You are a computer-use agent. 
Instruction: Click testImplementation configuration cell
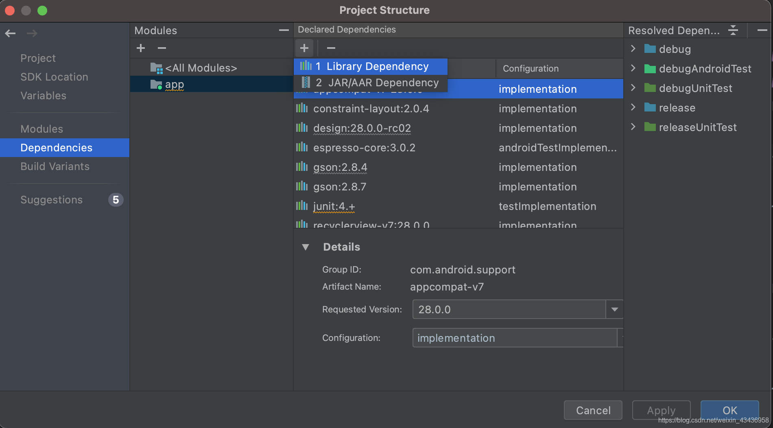click(547, 206)
